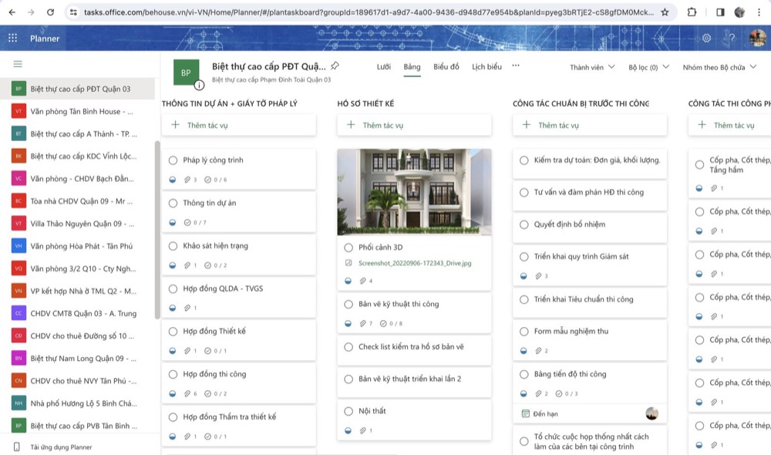
Task: Select the Bảng board tab
Action: (412, 66)
